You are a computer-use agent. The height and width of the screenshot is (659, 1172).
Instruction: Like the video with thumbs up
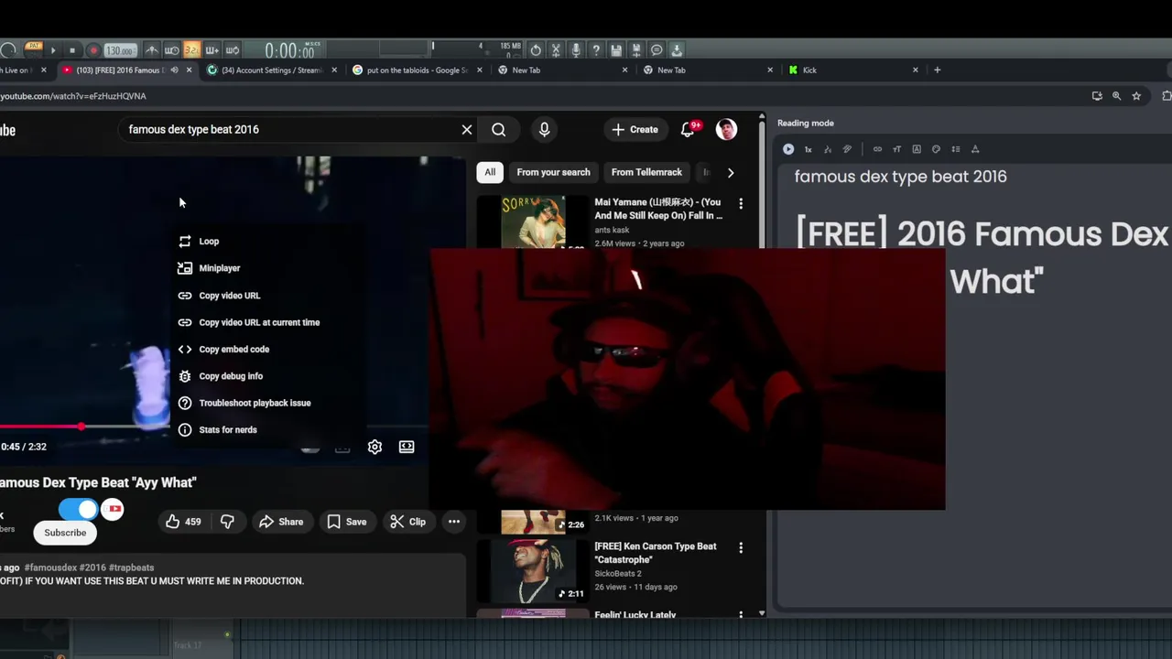pos(182,522)
